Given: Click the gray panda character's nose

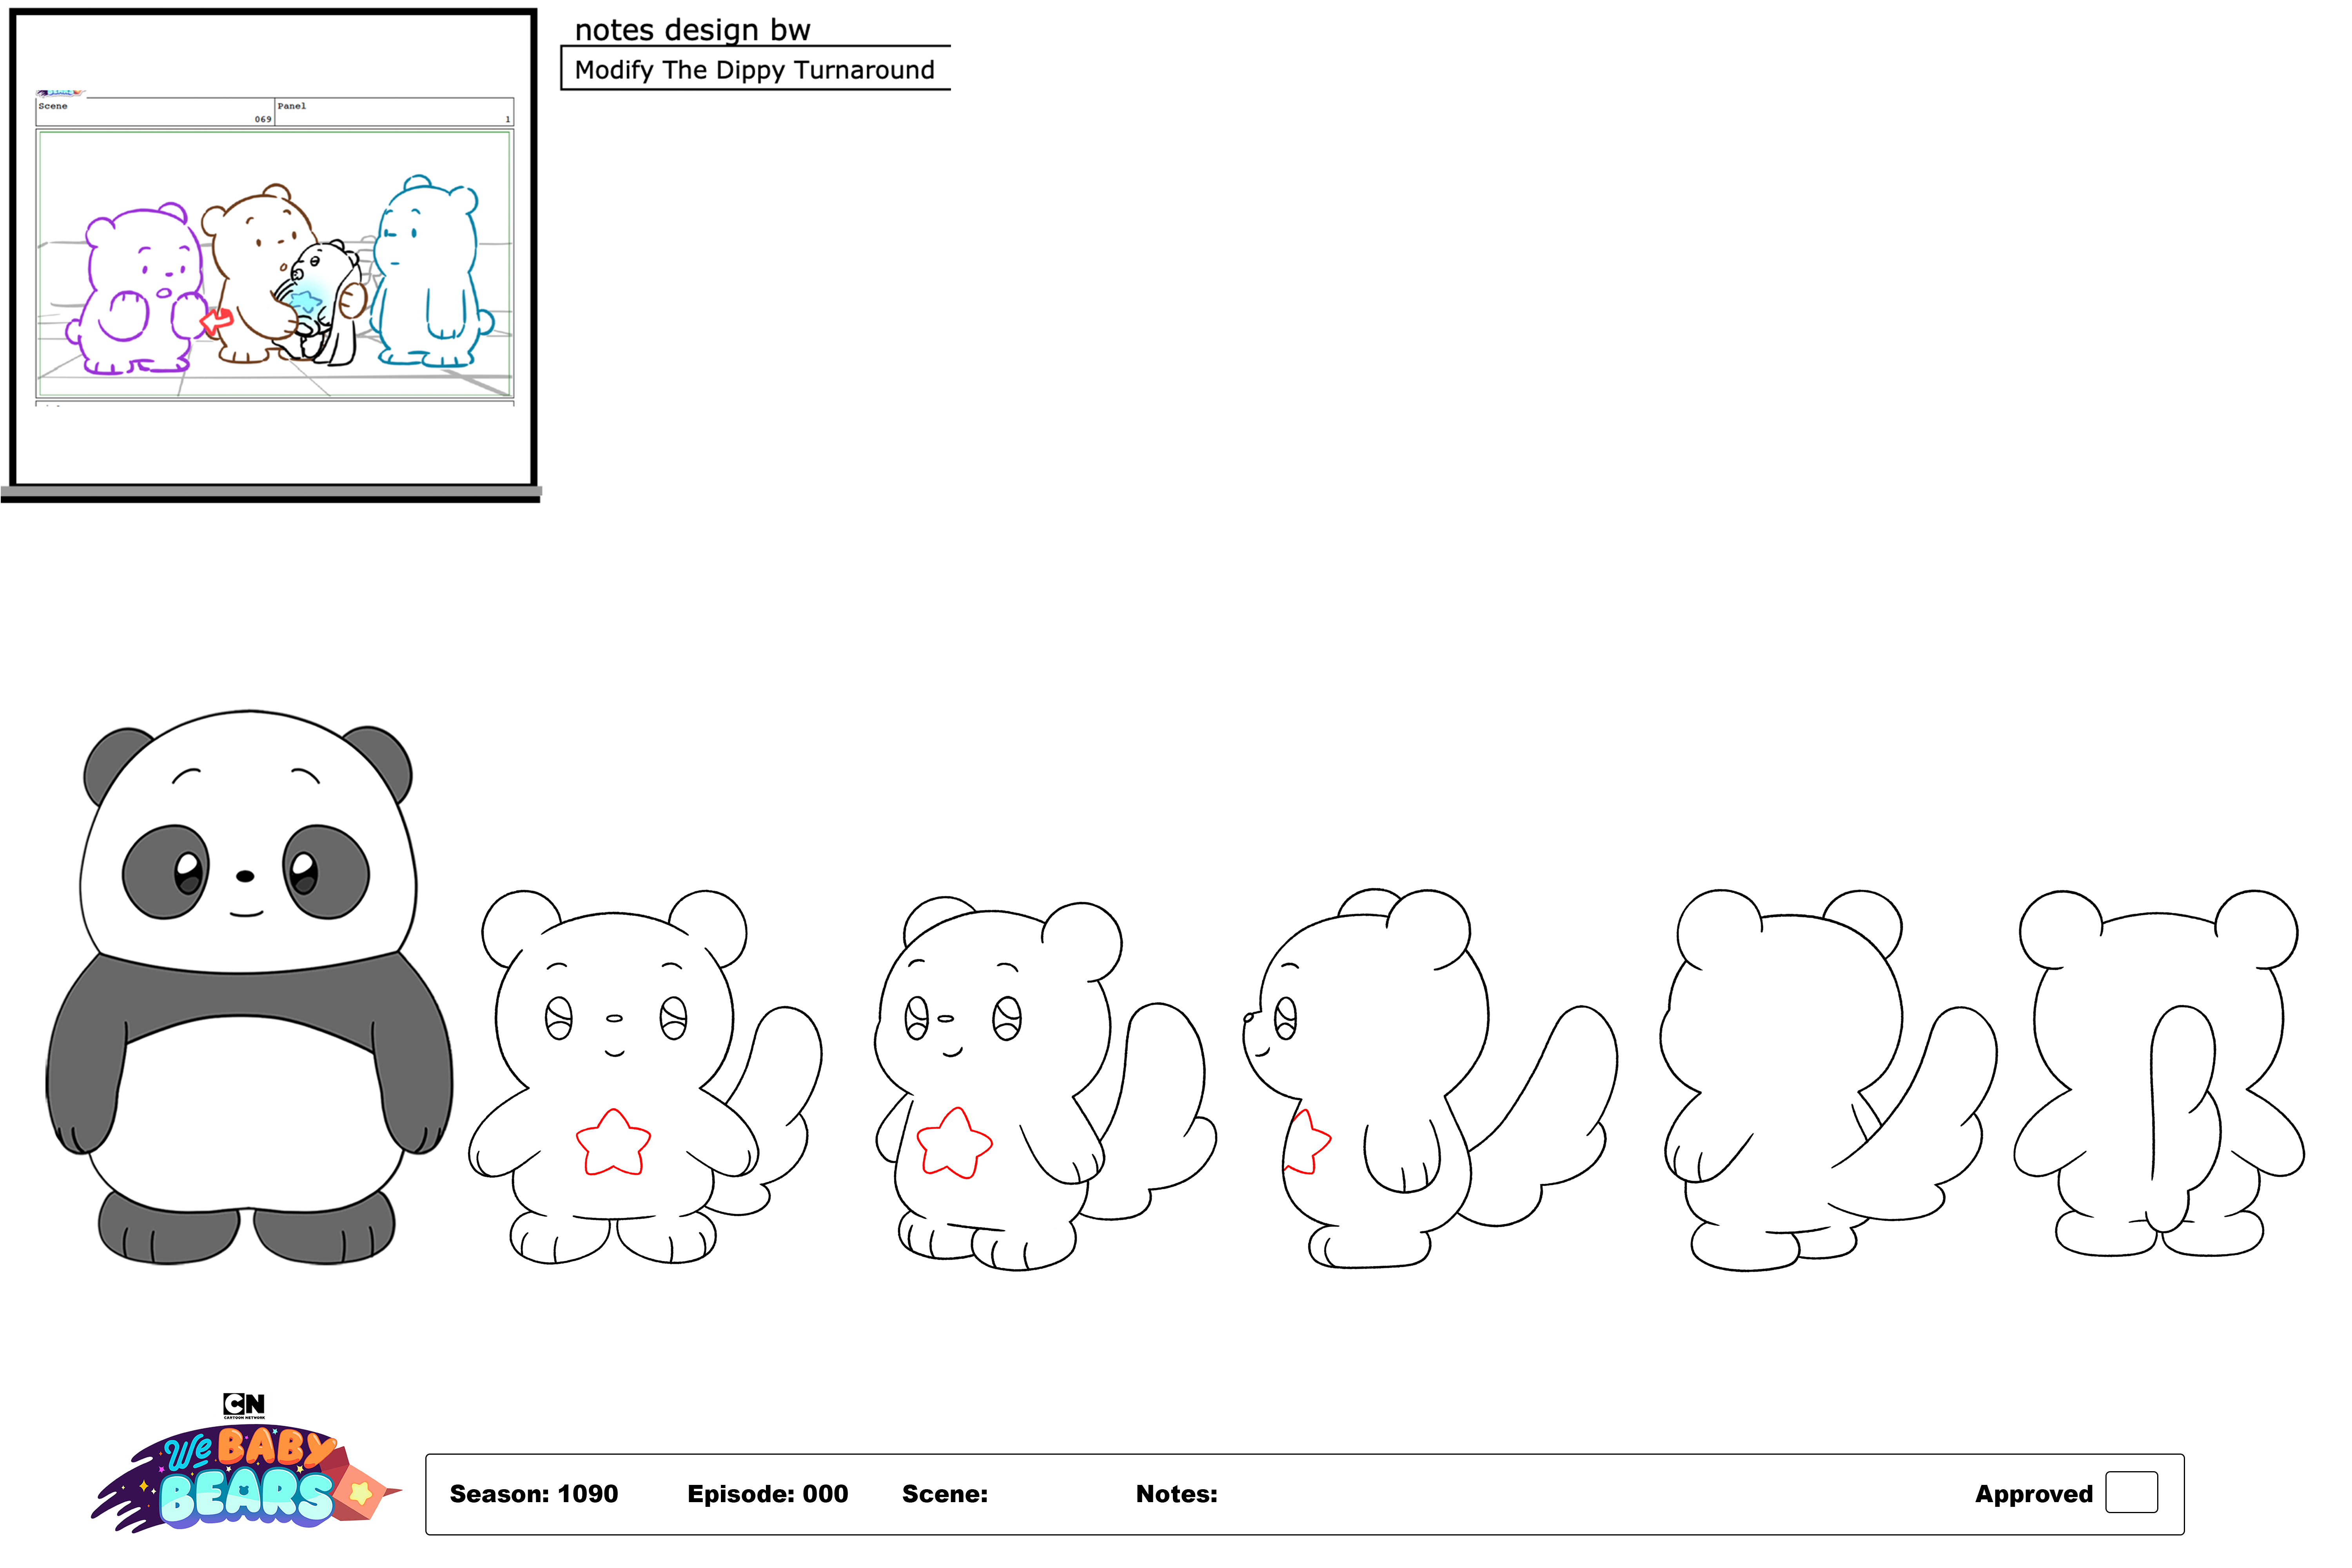Looking at the screenshot, I should (x=245, y=876).
